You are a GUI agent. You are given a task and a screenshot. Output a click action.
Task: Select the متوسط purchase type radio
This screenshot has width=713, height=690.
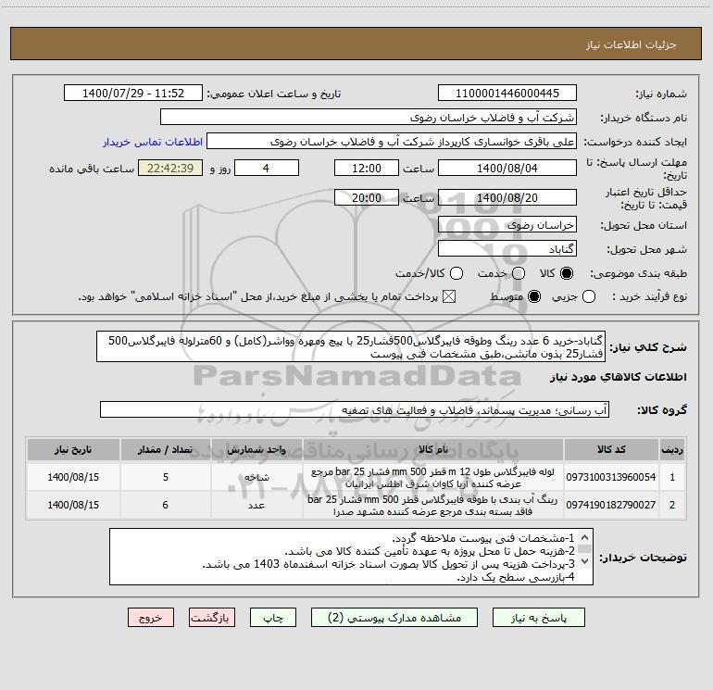pos(534,297)
